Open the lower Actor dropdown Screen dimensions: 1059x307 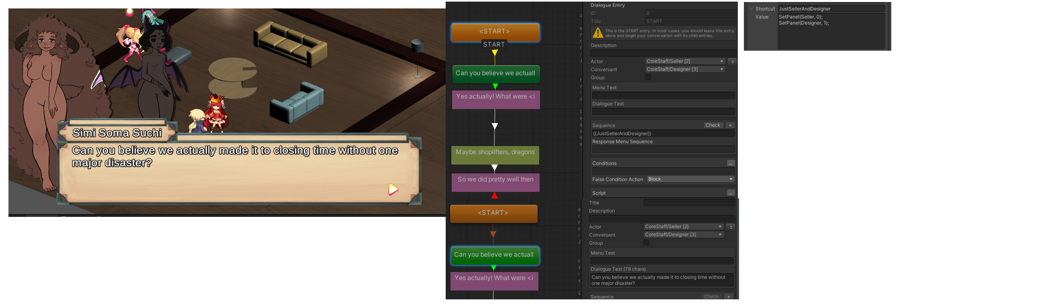point(683,227)
